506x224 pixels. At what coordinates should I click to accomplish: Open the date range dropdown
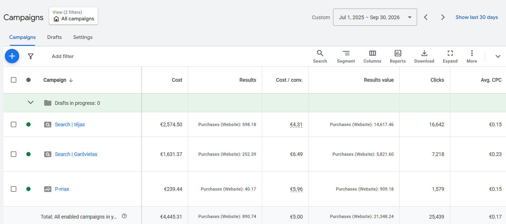(375, 17)
